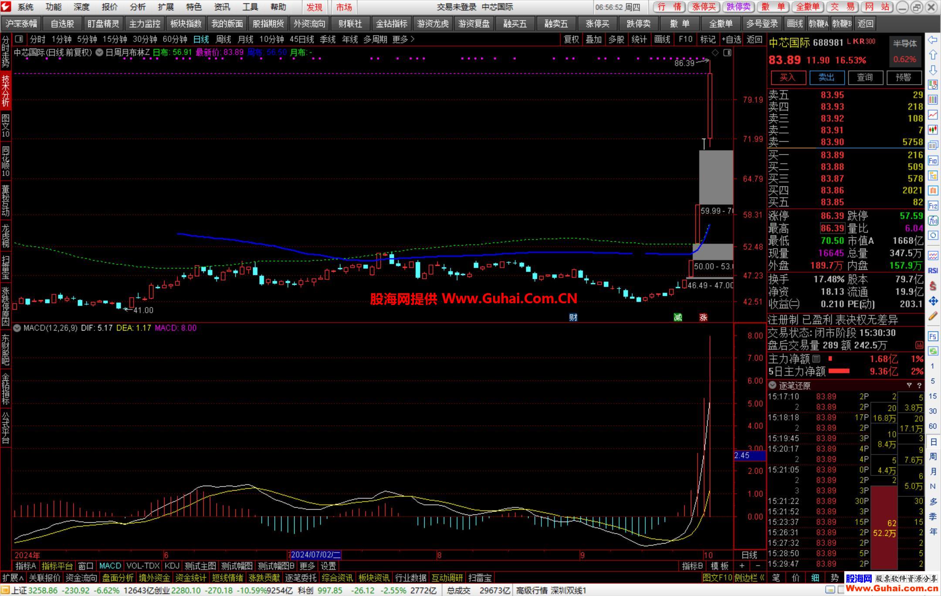This screenshot has height=596, width=941.
Task: Select the KDJ indicator tab
Action: pyautogui.click(x=172, y=566)
